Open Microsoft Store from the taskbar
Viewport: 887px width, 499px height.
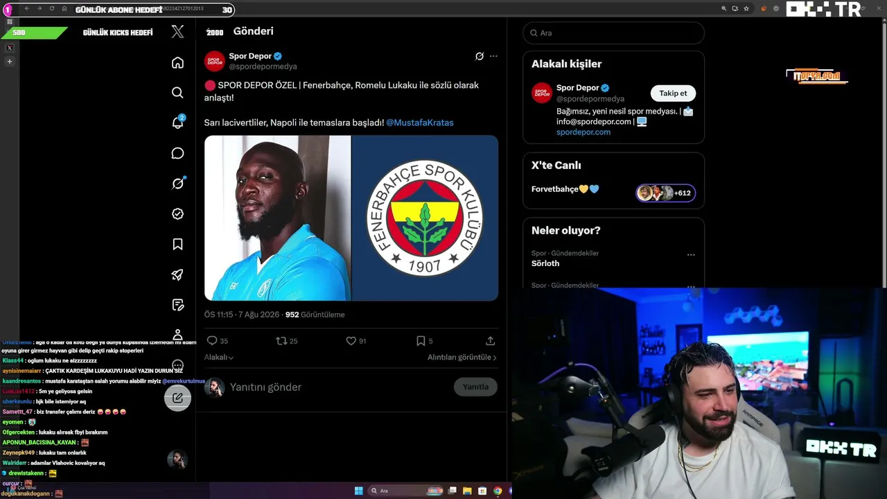[x=482, y=491]
